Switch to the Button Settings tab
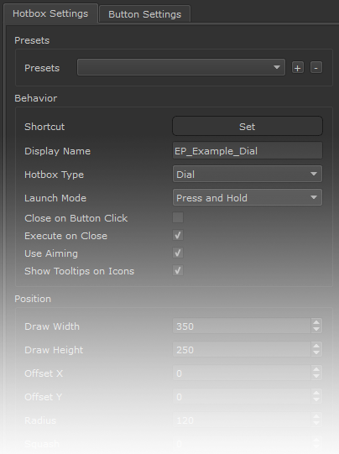 point(145,14)
